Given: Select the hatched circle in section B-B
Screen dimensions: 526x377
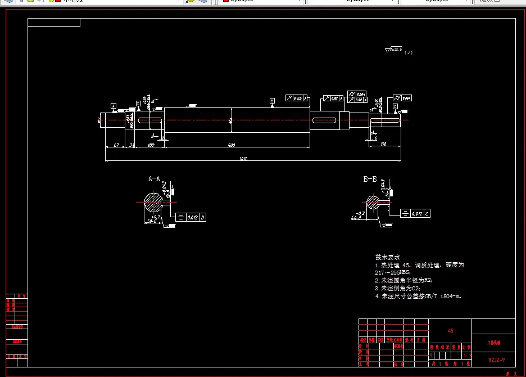Looking at the screenshot, I should pos(373,202).
